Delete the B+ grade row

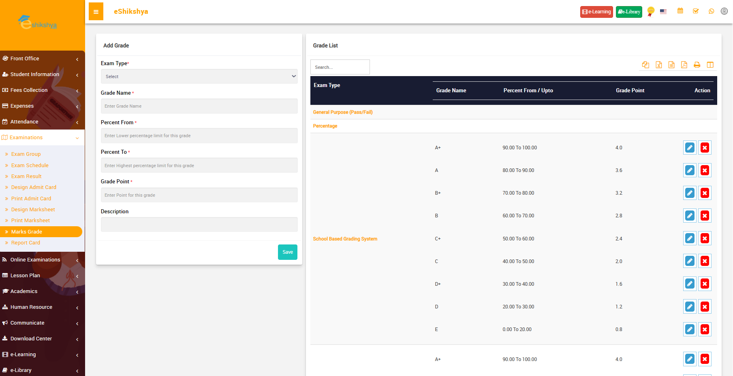(705, 193)
